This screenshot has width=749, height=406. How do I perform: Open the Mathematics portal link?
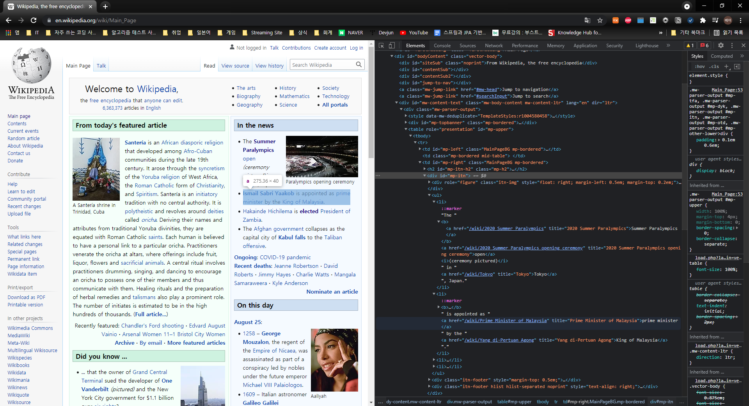point(295,96)
